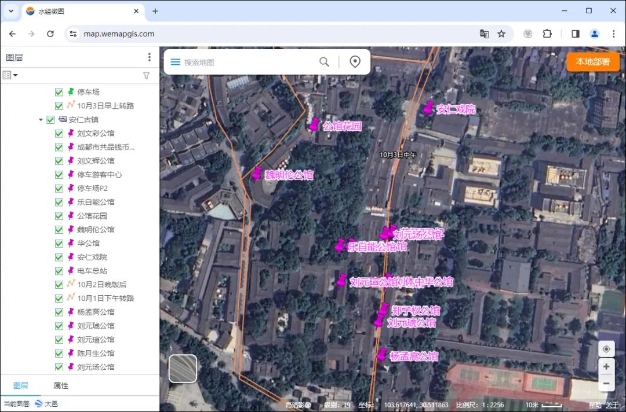
Task: Click the 安仁戏院 pin on the map
Action: tap(428, 107)
